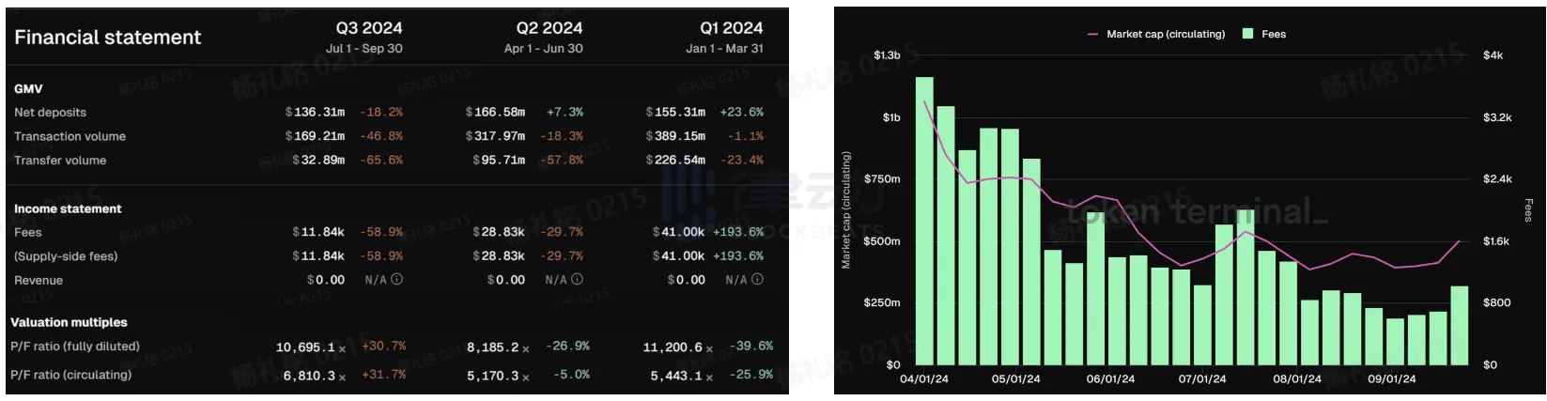Screen dimensions: 1547x401
Task: Select the Q2 2024 column header
Action: pos(549,28)
